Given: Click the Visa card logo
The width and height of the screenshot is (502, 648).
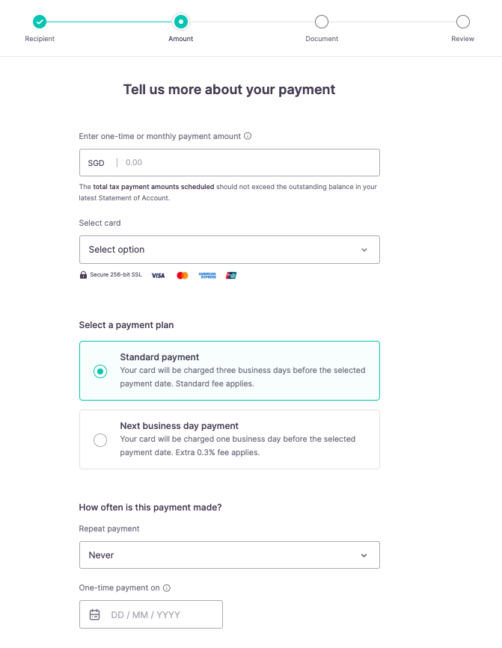Looking at the screenshot, I should 158,276.
